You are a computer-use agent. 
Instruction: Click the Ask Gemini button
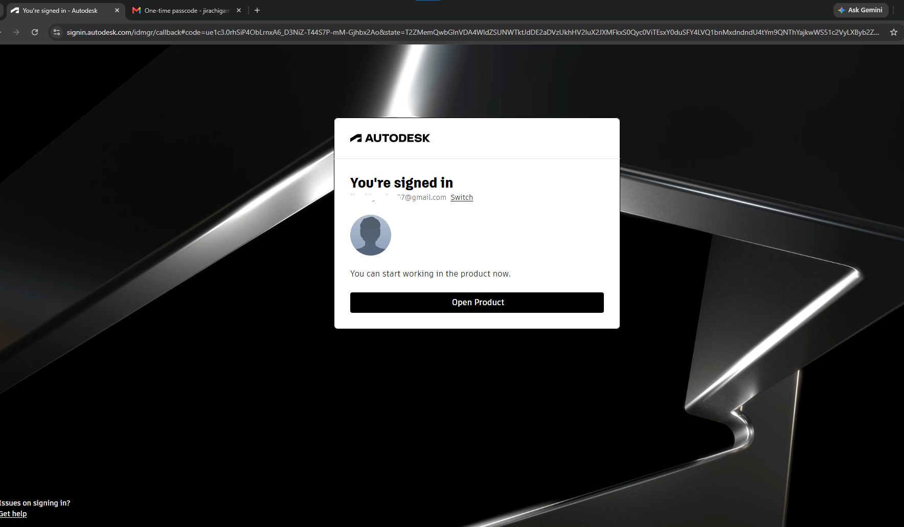[861, 10]
